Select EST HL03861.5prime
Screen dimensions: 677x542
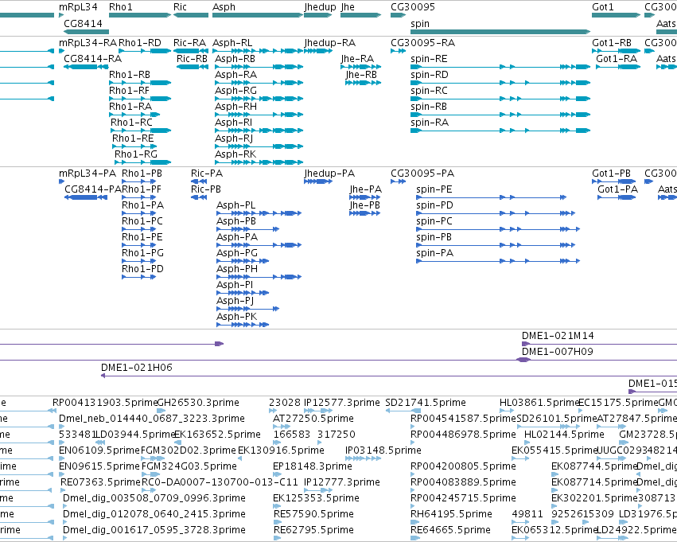pyautogui.click(x=539, y=403)
